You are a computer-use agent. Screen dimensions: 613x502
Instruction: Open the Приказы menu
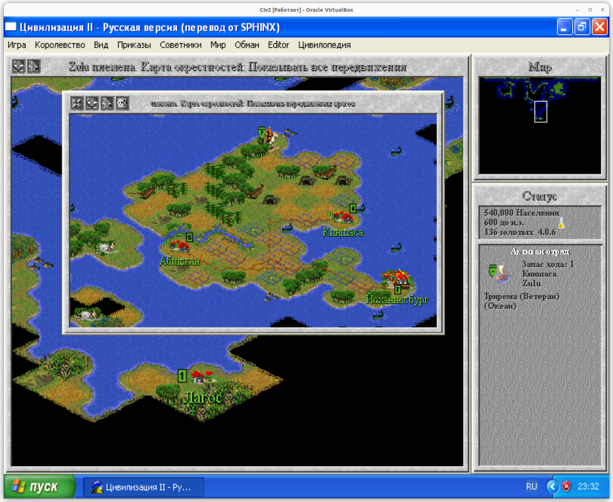(x=134, y=45)
